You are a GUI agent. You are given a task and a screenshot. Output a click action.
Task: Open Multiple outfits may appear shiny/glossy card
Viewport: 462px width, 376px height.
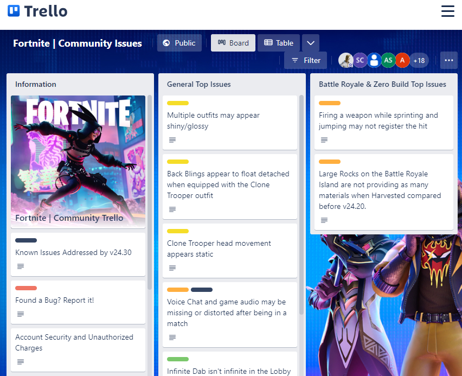click(230, 123)
